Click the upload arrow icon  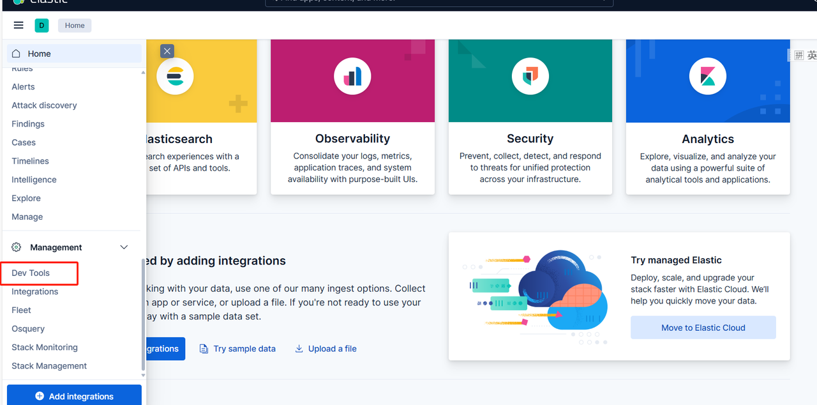tap(299, 349)
